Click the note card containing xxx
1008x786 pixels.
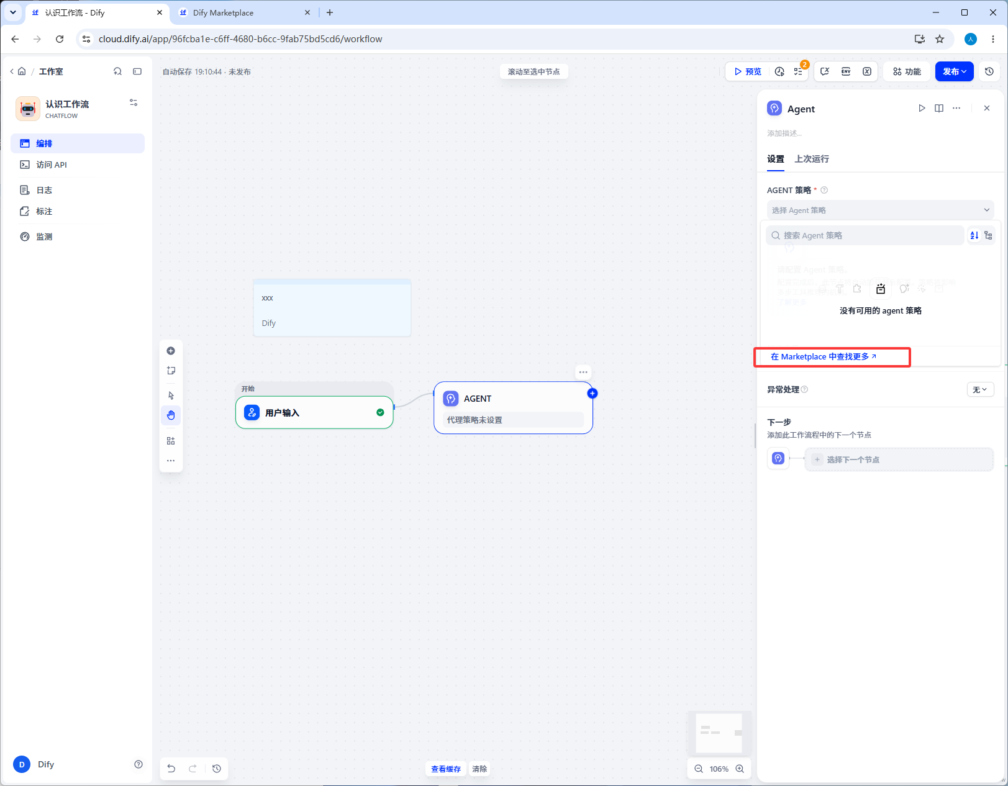[x=332, y=308]
